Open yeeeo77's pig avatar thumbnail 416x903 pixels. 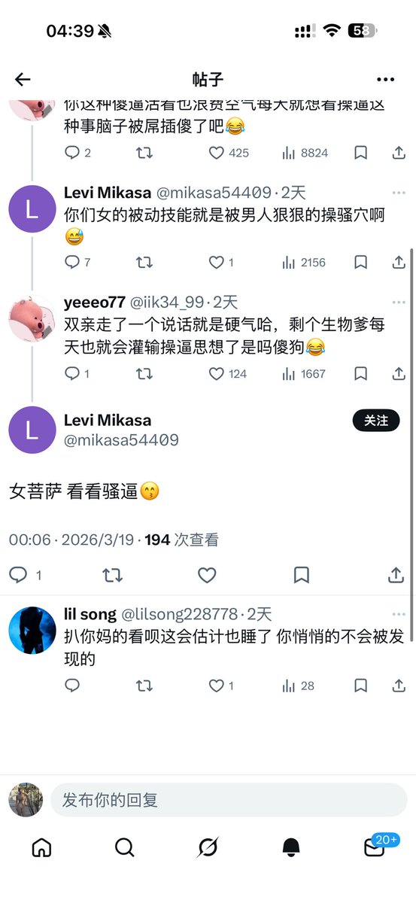[x=32, y=316]
